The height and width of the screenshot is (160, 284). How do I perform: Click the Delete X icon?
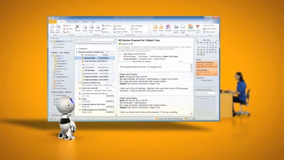point(77,27)
